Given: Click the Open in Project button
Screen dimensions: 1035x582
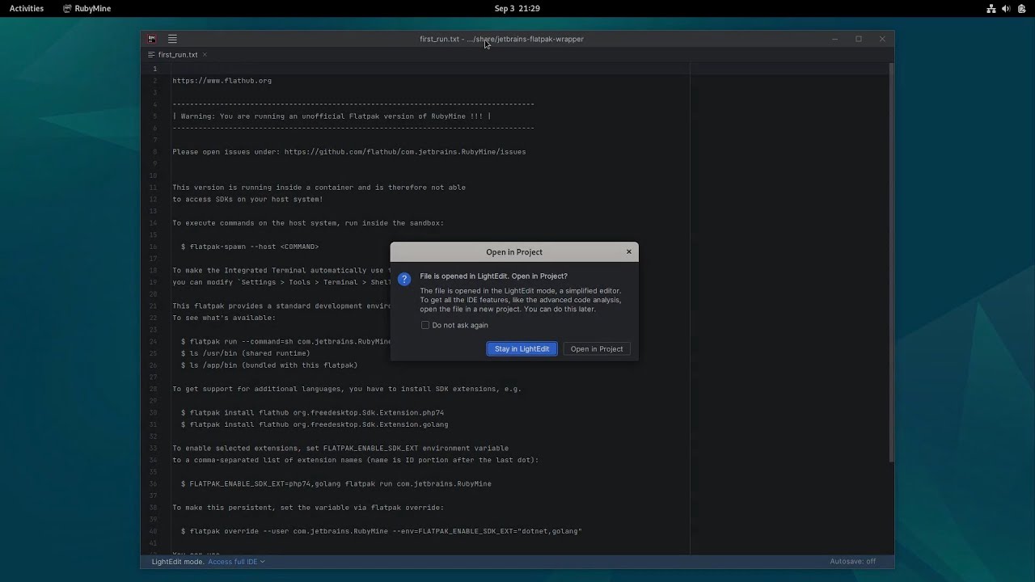Looking at the screenshot, I should 597,348.
